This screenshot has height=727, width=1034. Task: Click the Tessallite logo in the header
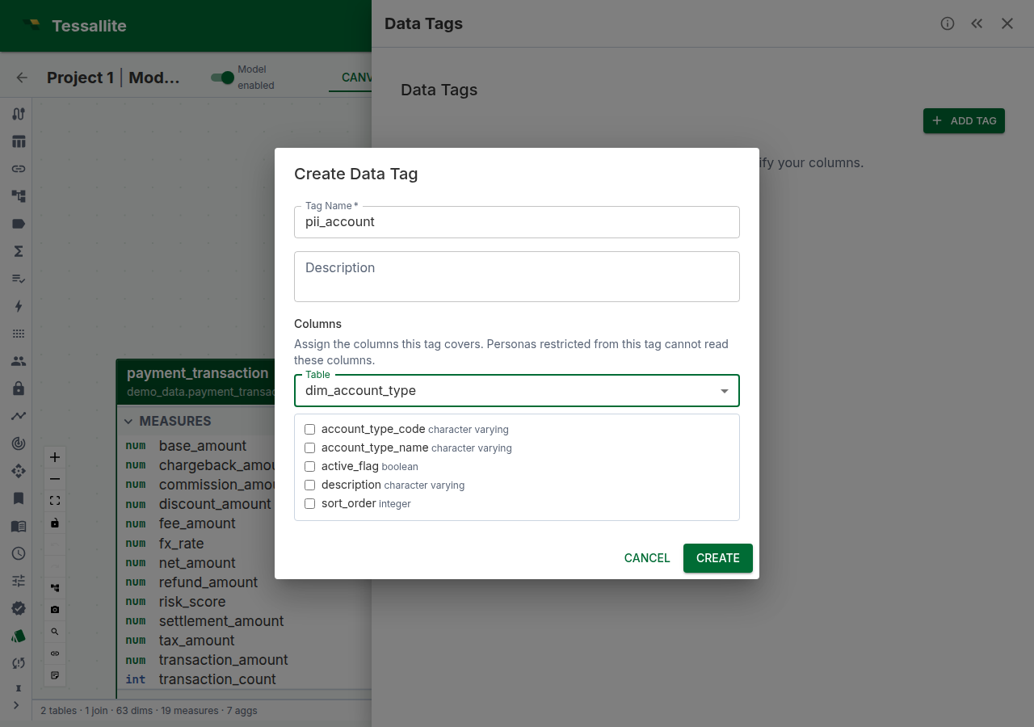32,25
